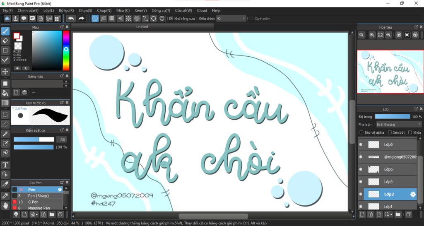Select the Eraser tool
This screenshot has width=424, height=226.
pyautogui.click(x=5, y=41)
